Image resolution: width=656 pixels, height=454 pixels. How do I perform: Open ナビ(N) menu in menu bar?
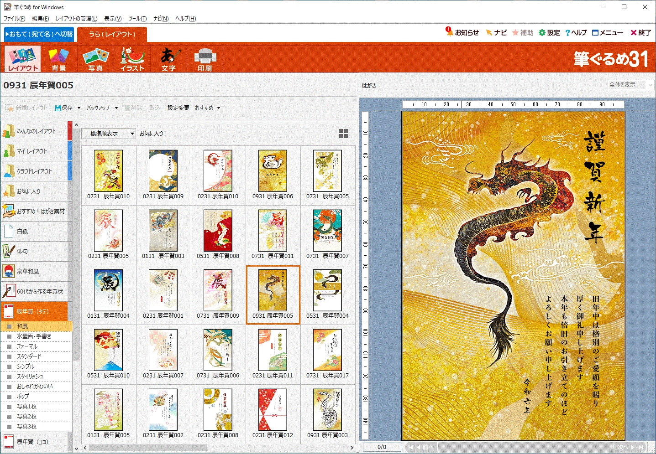(x=161, y=19)
